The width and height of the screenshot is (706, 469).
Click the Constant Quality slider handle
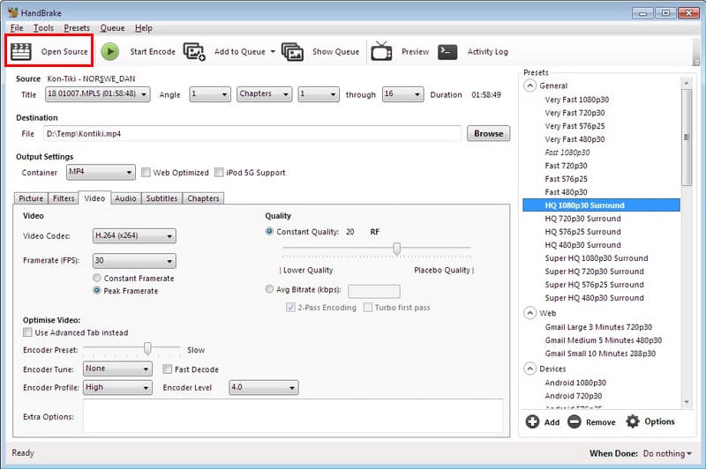click(397, 249)
